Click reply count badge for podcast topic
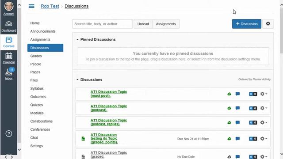 pyautogui.click(x=253, y=108)
